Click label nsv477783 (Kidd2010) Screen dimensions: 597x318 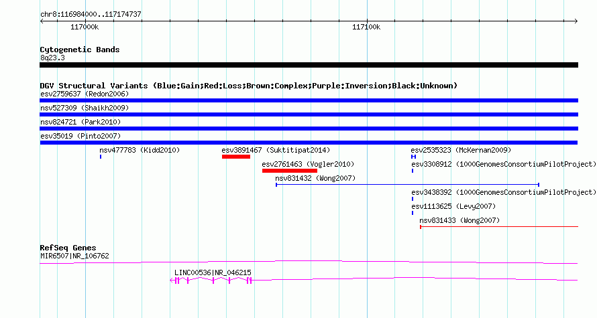coord(140,150)
